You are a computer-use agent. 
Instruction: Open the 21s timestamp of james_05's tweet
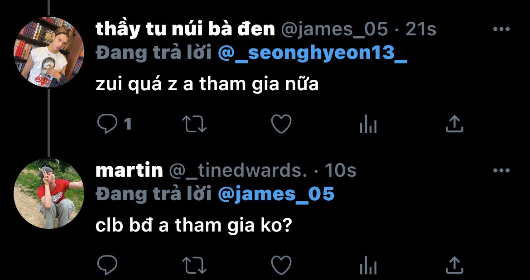pyautogui.click(x=421, y=29)
